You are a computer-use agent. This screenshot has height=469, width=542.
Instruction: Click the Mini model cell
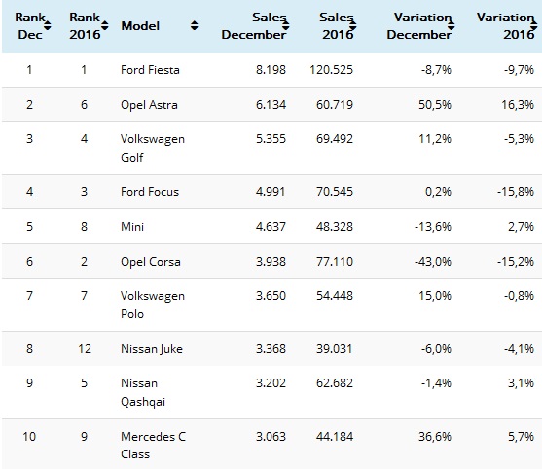tap(132, 227)
